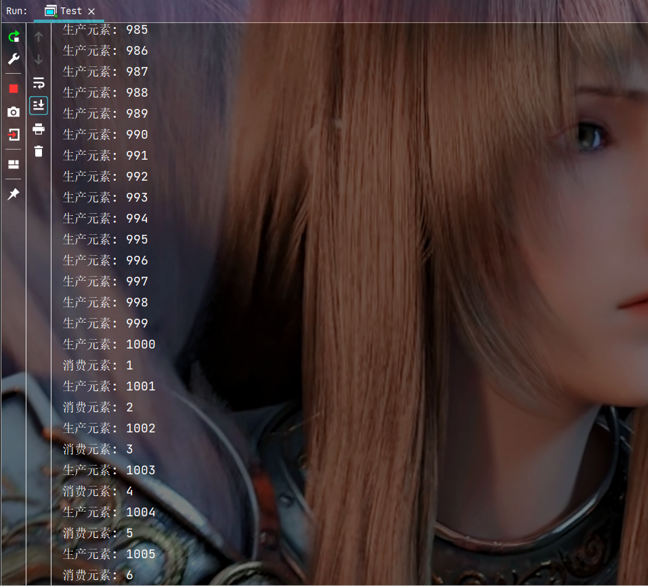Click the green Rerun icon
Screen dimensions: 648x586
point(14,37)
